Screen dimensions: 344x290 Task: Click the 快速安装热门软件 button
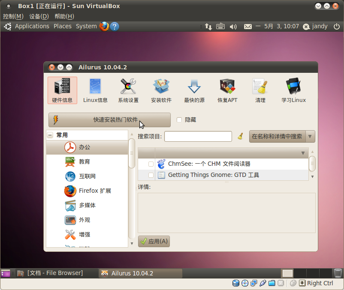click(x=109, y=120)
